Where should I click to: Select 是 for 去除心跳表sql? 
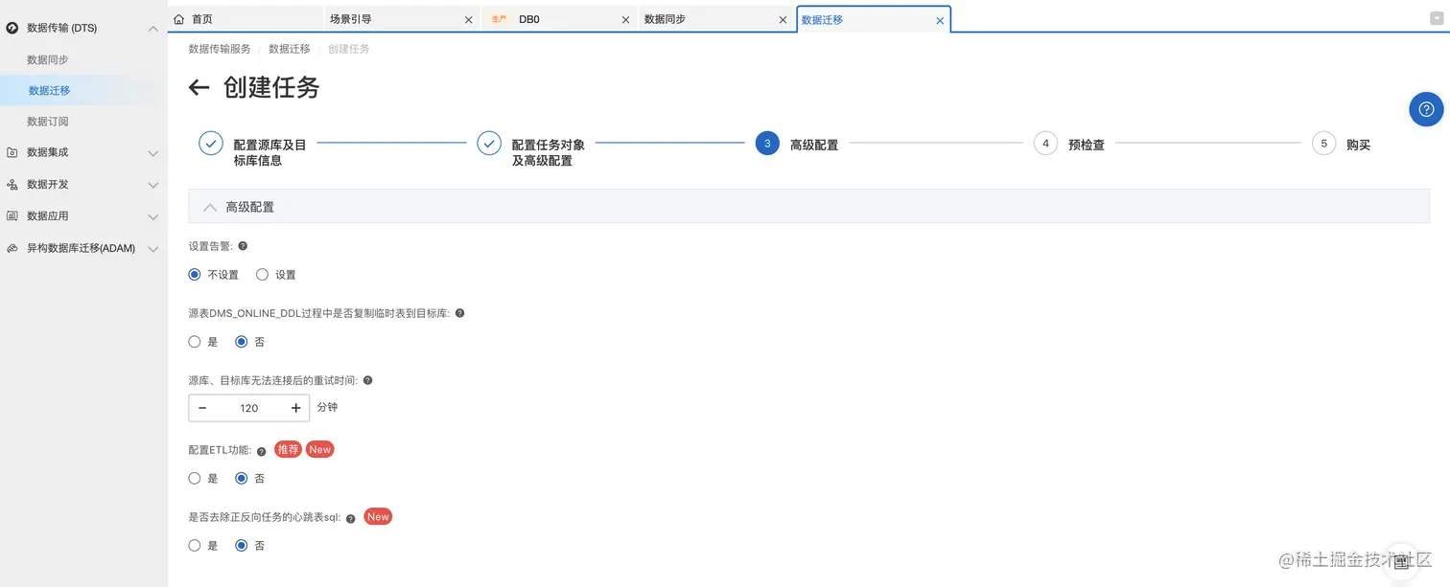click(195, 546)
